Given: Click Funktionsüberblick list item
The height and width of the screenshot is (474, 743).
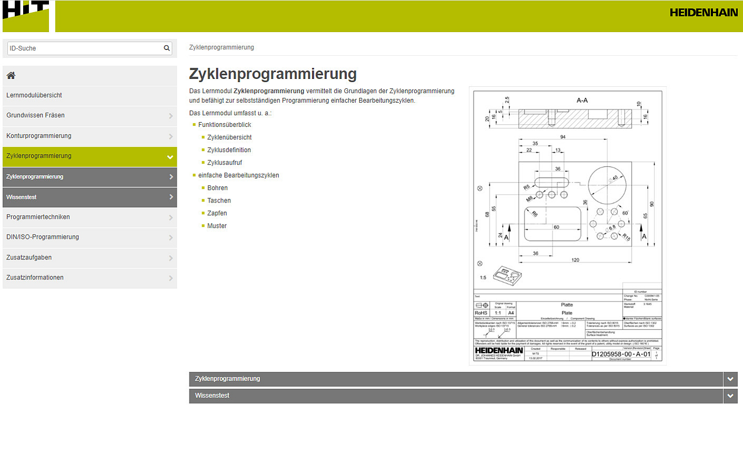Looking at the screenshot, I should click(225, 125).
